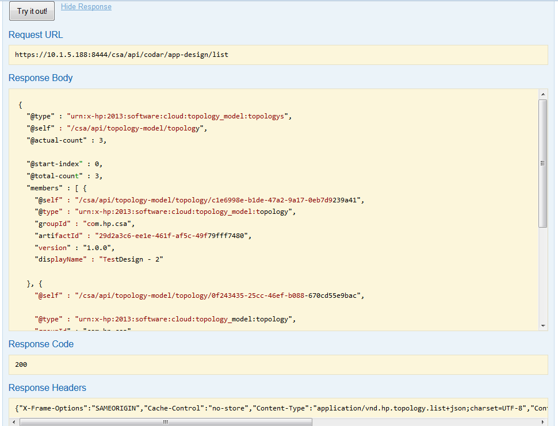Click the top-level @self /csa/api/topology-model/topology value
Image resolution: width=558 pixels, height=426 pixels.
pyautogui.click(x=137, y=128)
